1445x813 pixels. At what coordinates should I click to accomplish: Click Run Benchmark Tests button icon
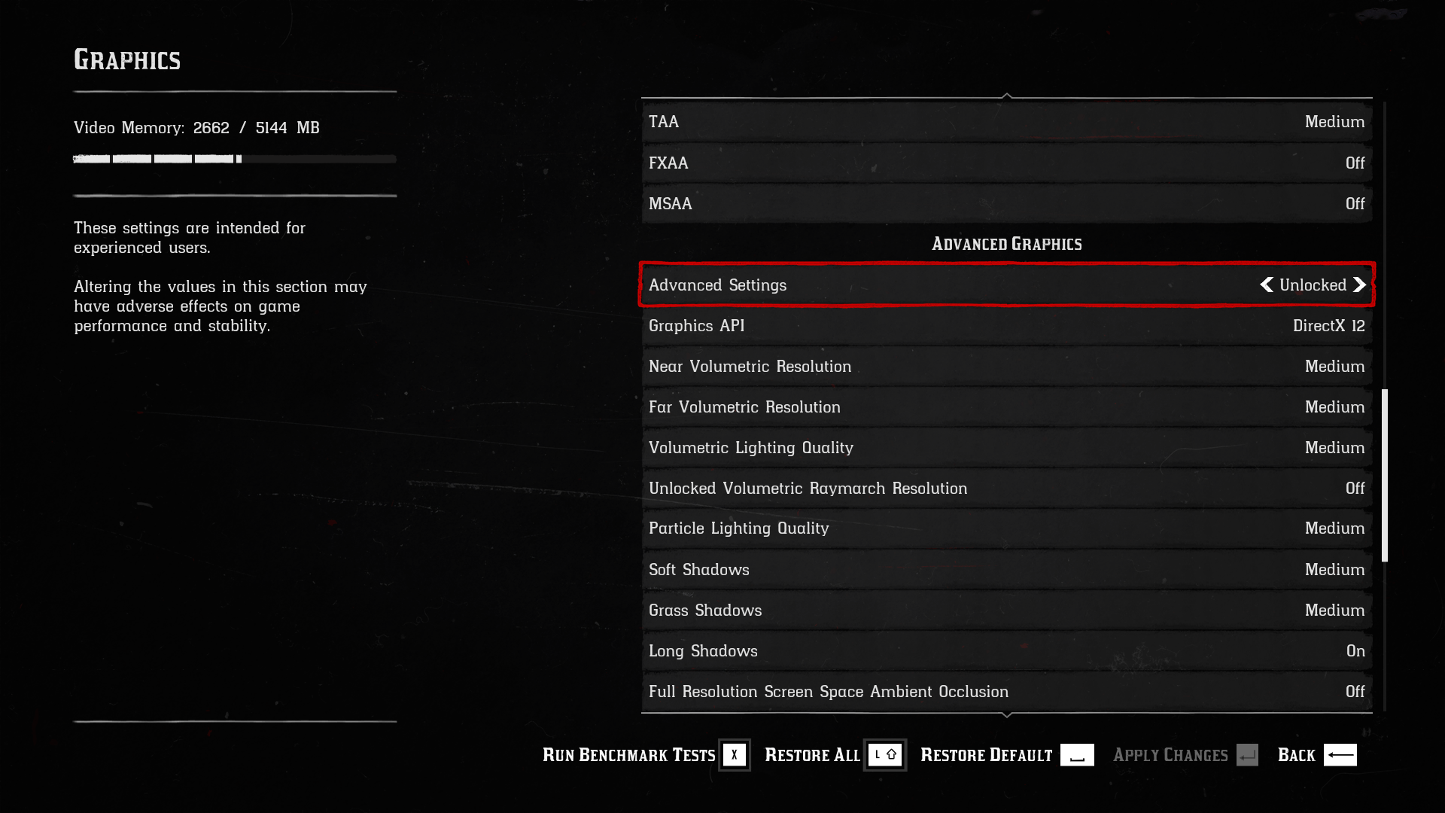coord(735,754)
